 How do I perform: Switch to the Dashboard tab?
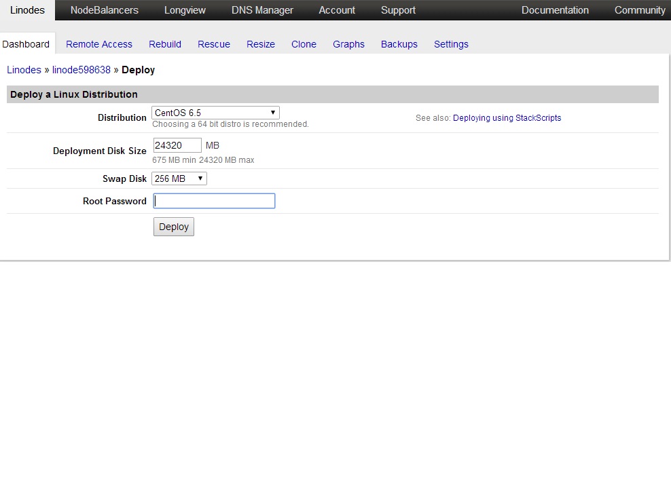pos(26,44)
